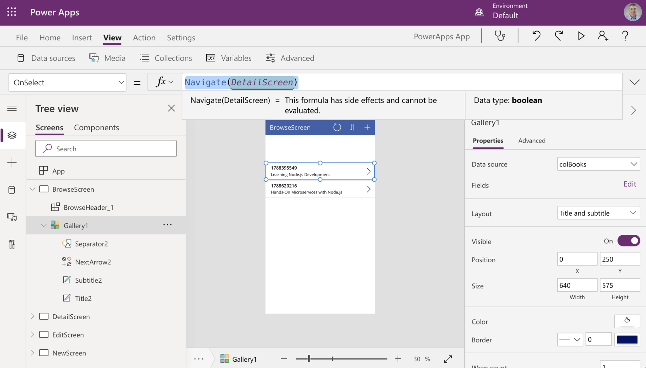Click fit-to-window expand icon
Screen dimensions: 646x368
[x=448, y=359]
